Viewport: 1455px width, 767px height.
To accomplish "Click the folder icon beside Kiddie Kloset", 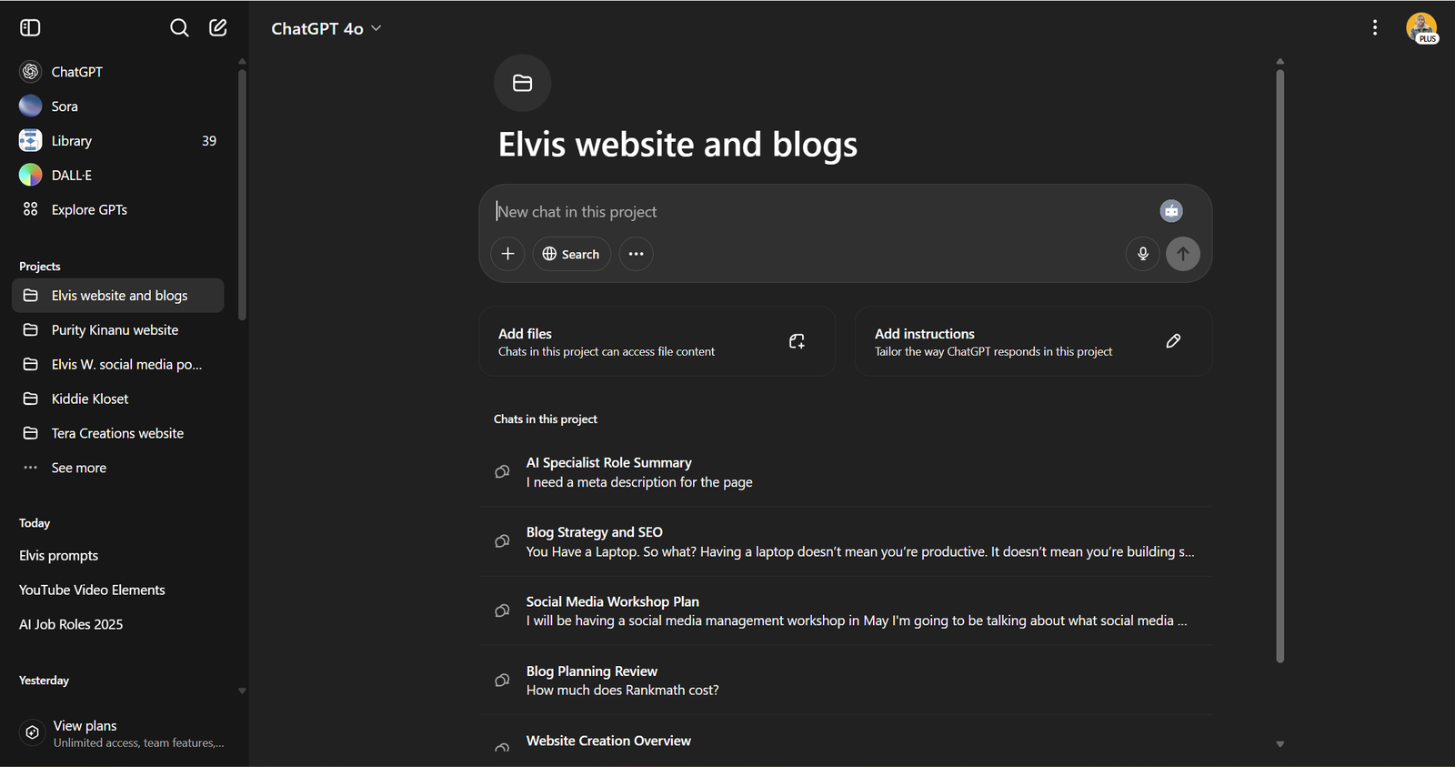I will pos(30,399).
